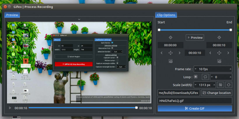Click the current time text beside play icon
The image size is (239, 119).
tap(21, 108)
